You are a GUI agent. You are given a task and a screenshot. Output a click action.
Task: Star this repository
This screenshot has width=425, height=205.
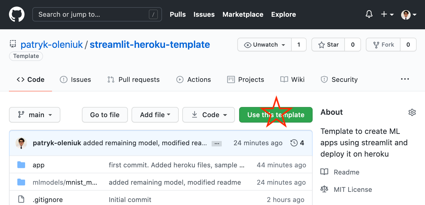[328, 45]
